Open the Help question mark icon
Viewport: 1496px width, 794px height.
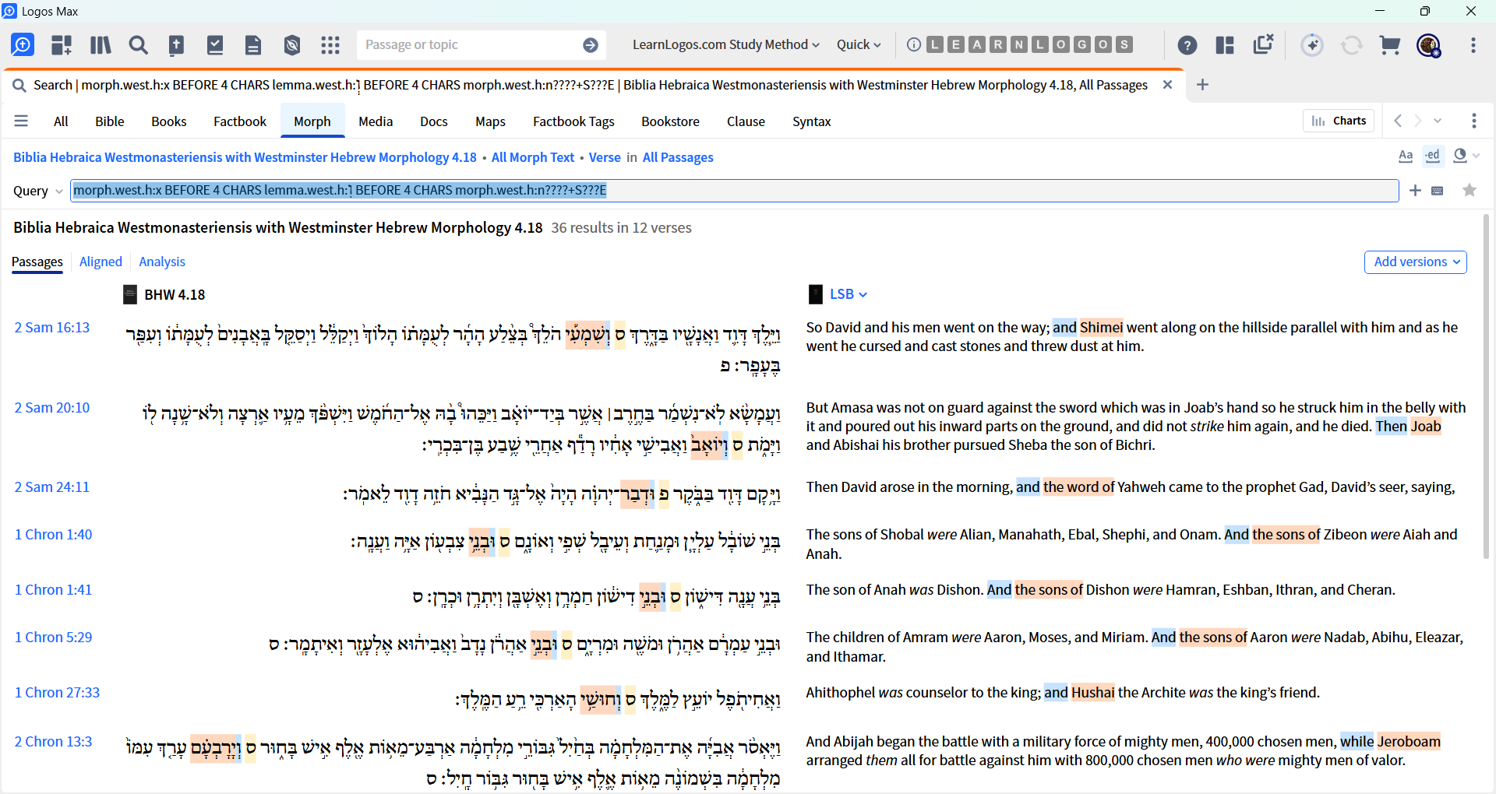pos(1187,45)
